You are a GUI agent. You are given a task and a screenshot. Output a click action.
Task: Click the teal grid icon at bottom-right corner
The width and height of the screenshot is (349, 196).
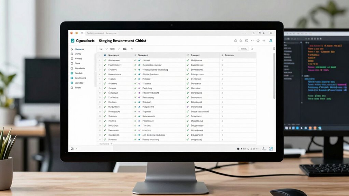click(271, 149)
